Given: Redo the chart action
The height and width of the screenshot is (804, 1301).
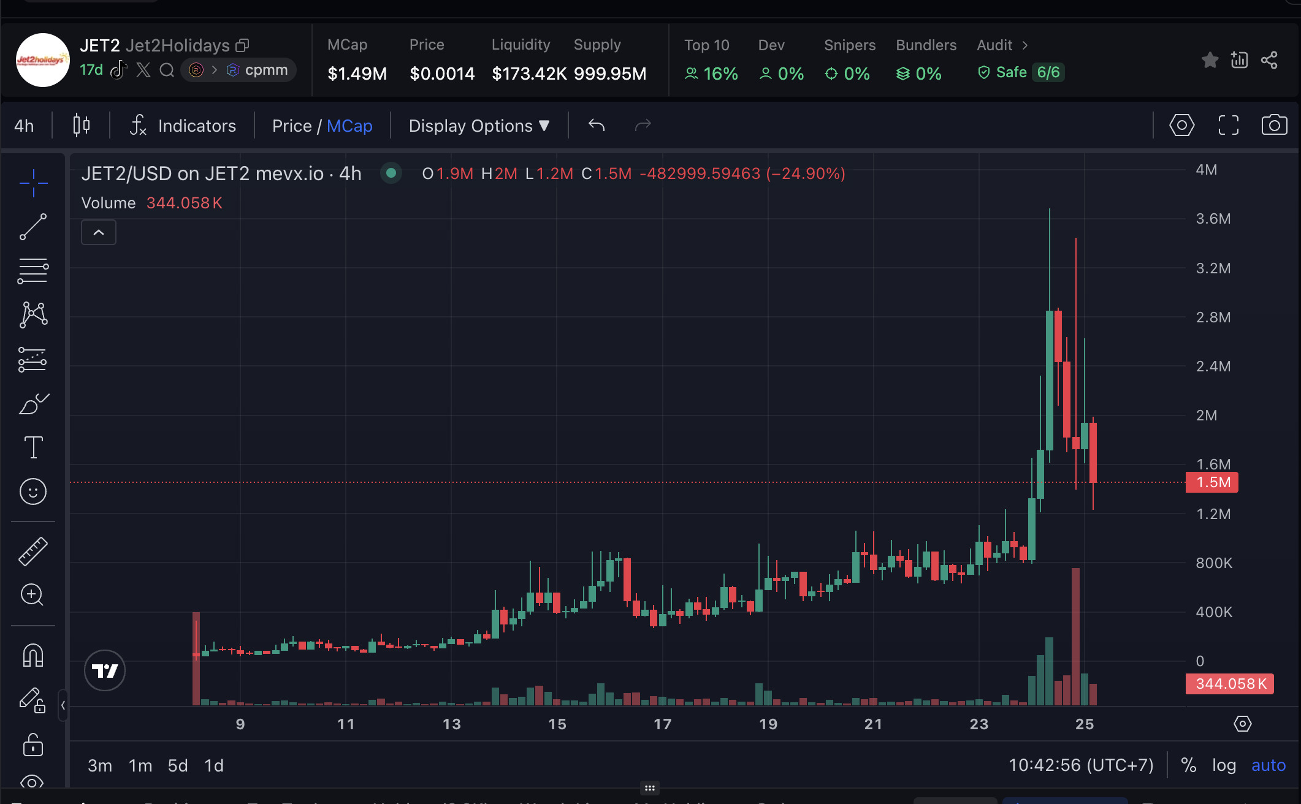Looking at the screenshot, I should [643, 126].
